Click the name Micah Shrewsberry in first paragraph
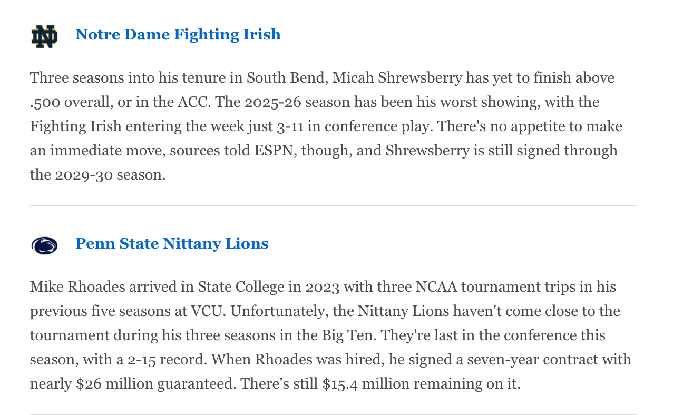The height and width of the screenshot is (415, 683). coord(398,78)
